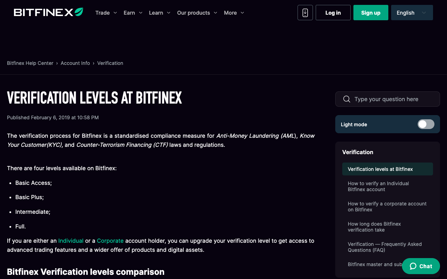
Task: Expand the Earn dropdown menu
Action: (133, 13)
